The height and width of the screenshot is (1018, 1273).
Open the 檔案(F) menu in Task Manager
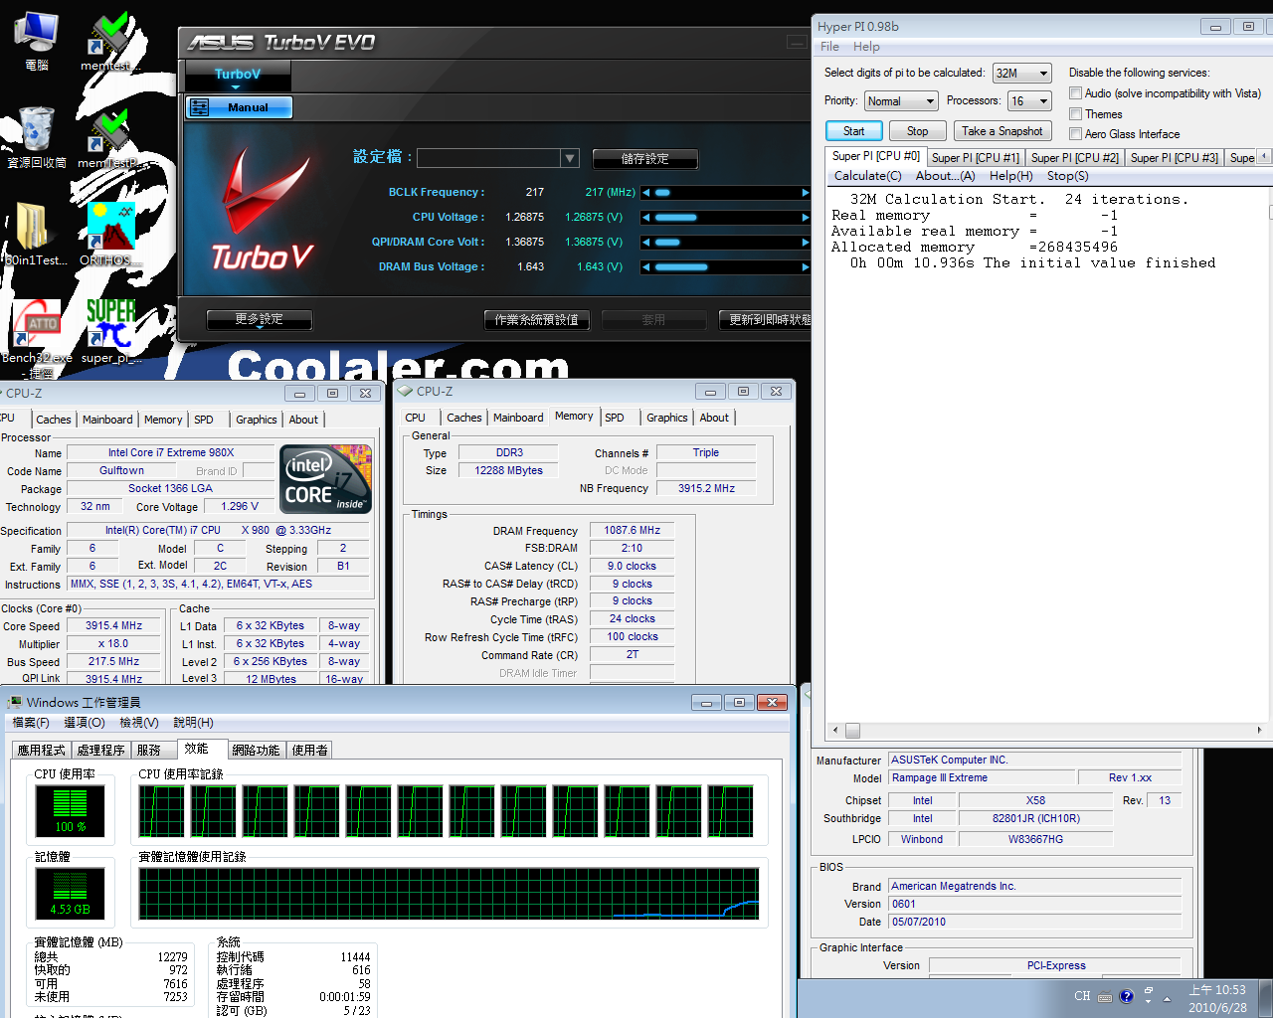click(31, 723)
